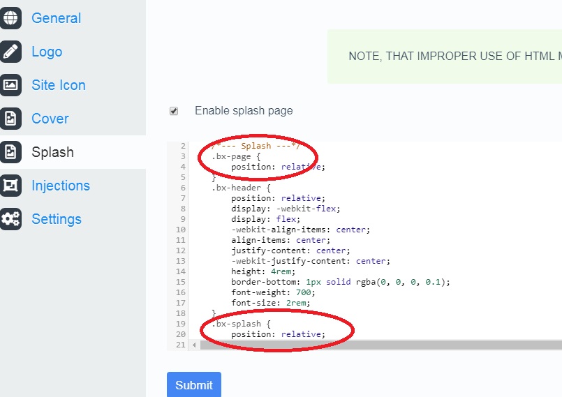The image size is (562, 397).
Task: Click the gears icon beside Settings
Action: pos(10,219)
